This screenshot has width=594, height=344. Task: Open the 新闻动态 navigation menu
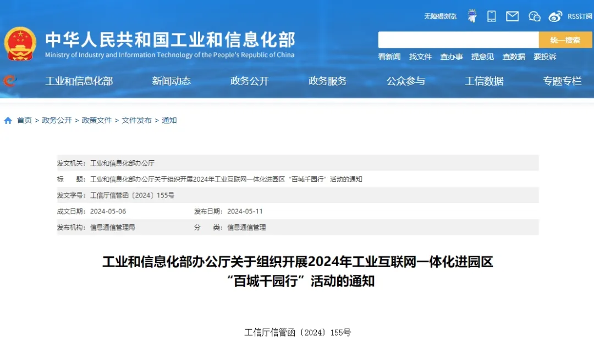coord(172,81)
